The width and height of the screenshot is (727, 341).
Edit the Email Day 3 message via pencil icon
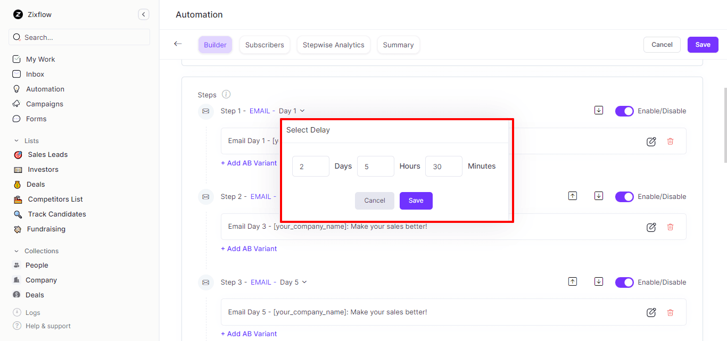click(x=651, y=227)
